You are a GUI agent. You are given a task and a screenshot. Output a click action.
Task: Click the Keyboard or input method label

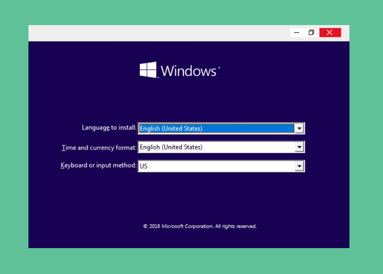tap(99, 165)
